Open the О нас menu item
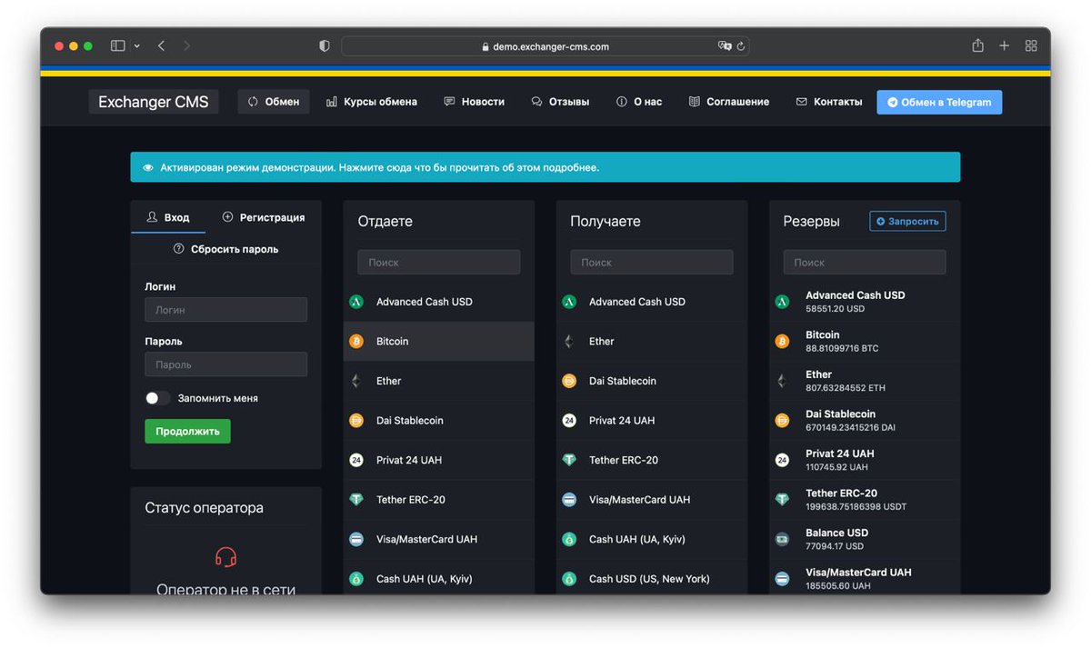Image resolution: width=1091 pixels, height=648 pixels. coord(639,102)
